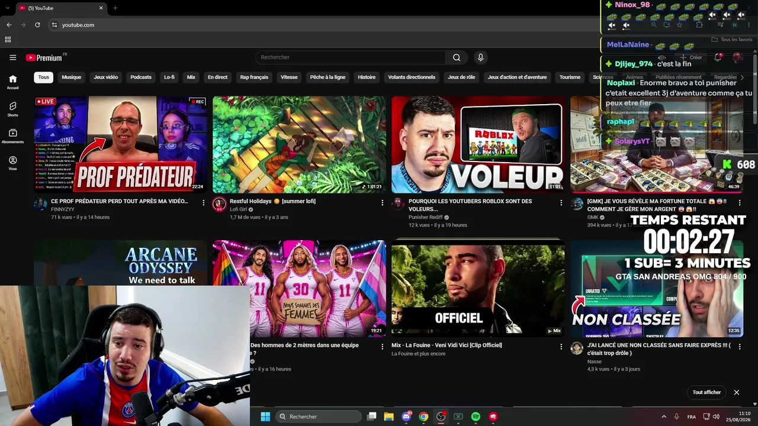Select the Tous filter chip
Image resolution: width=758 pixels, height=426 pixels.
pyautogui.click(x=44, y=77)
